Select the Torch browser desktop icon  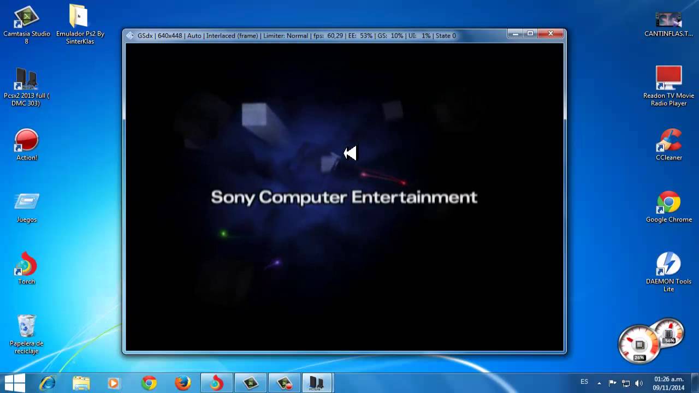coord(26,269)
